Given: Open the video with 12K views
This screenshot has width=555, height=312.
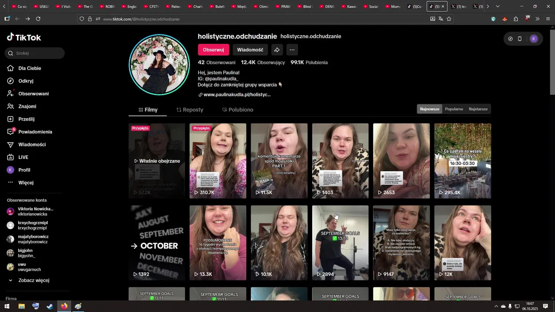Looking at the screenshot, I should tap(463, 243).
